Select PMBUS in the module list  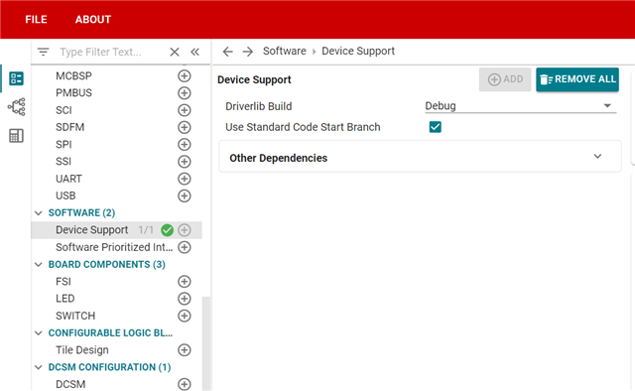[x=73, y=92]
